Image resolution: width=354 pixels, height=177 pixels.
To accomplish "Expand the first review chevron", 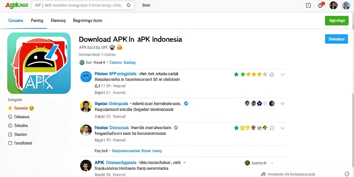I will click(x=282, y=75).
